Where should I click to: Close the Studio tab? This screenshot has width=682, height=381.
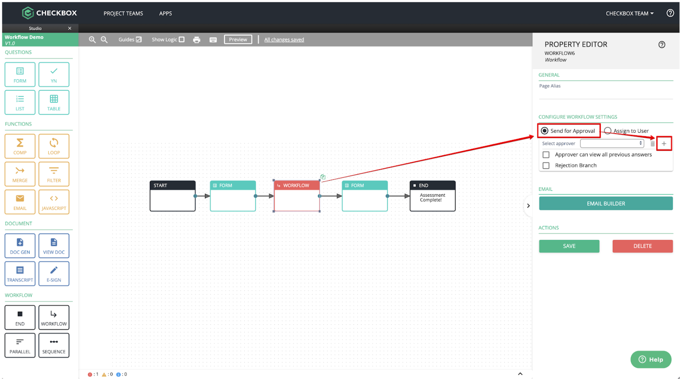point(70,29)
